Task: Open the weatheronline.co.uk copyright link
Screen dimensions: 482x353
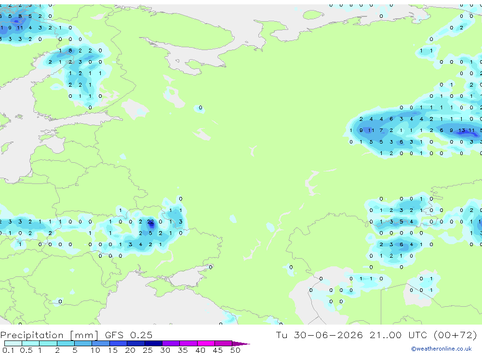Action: (441, 349)
